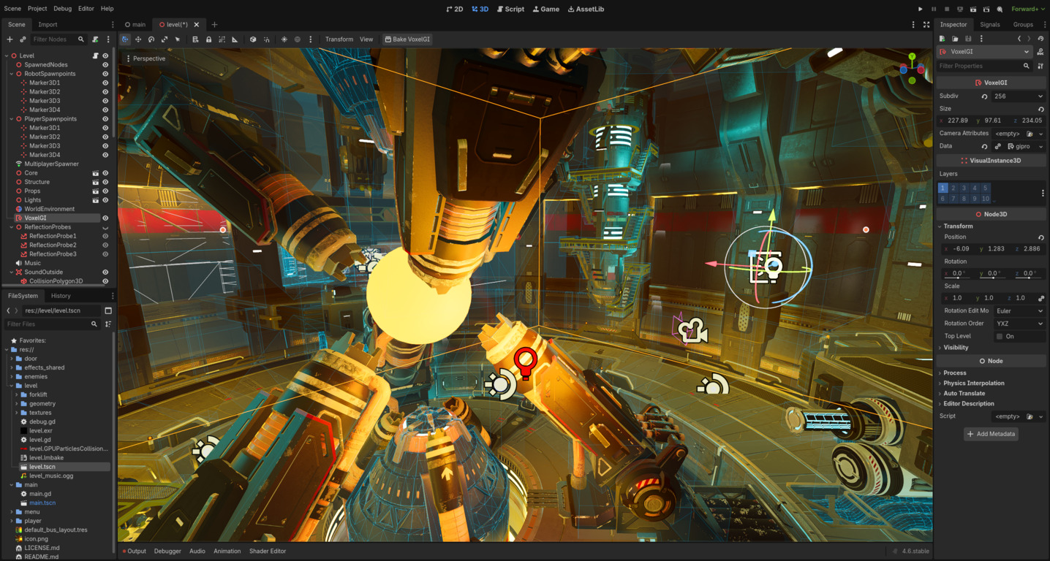Click the instantiate child scene link icon
1050x561 pixels.
click(23, 39)
